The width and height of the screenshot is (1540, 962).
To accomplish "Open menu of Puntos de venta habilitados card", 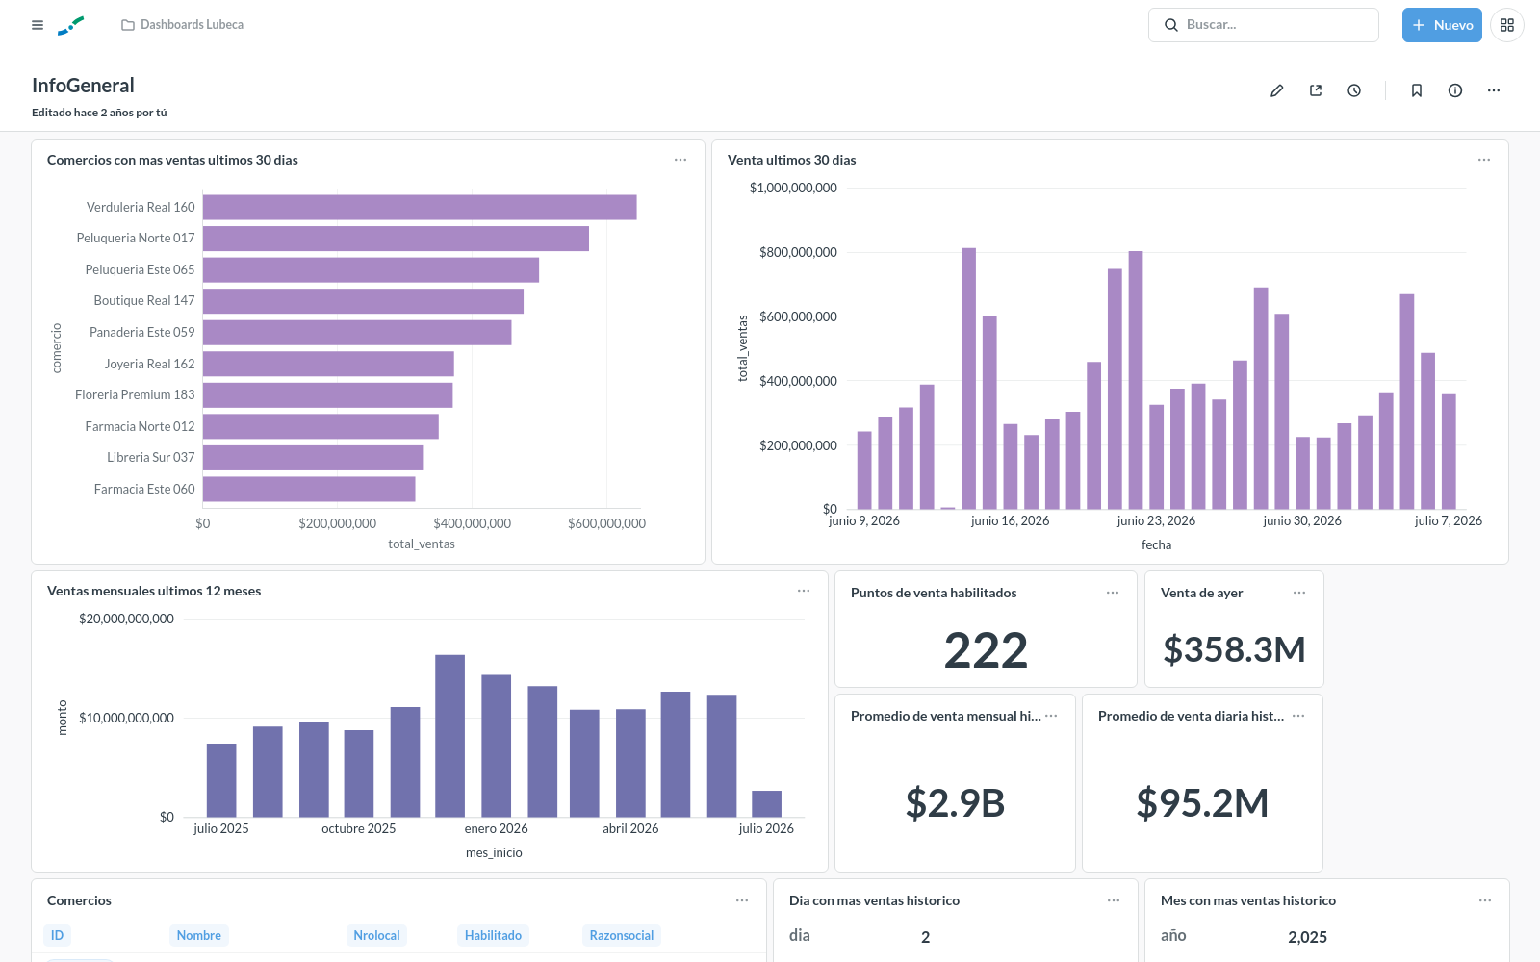I will 1113,593.
